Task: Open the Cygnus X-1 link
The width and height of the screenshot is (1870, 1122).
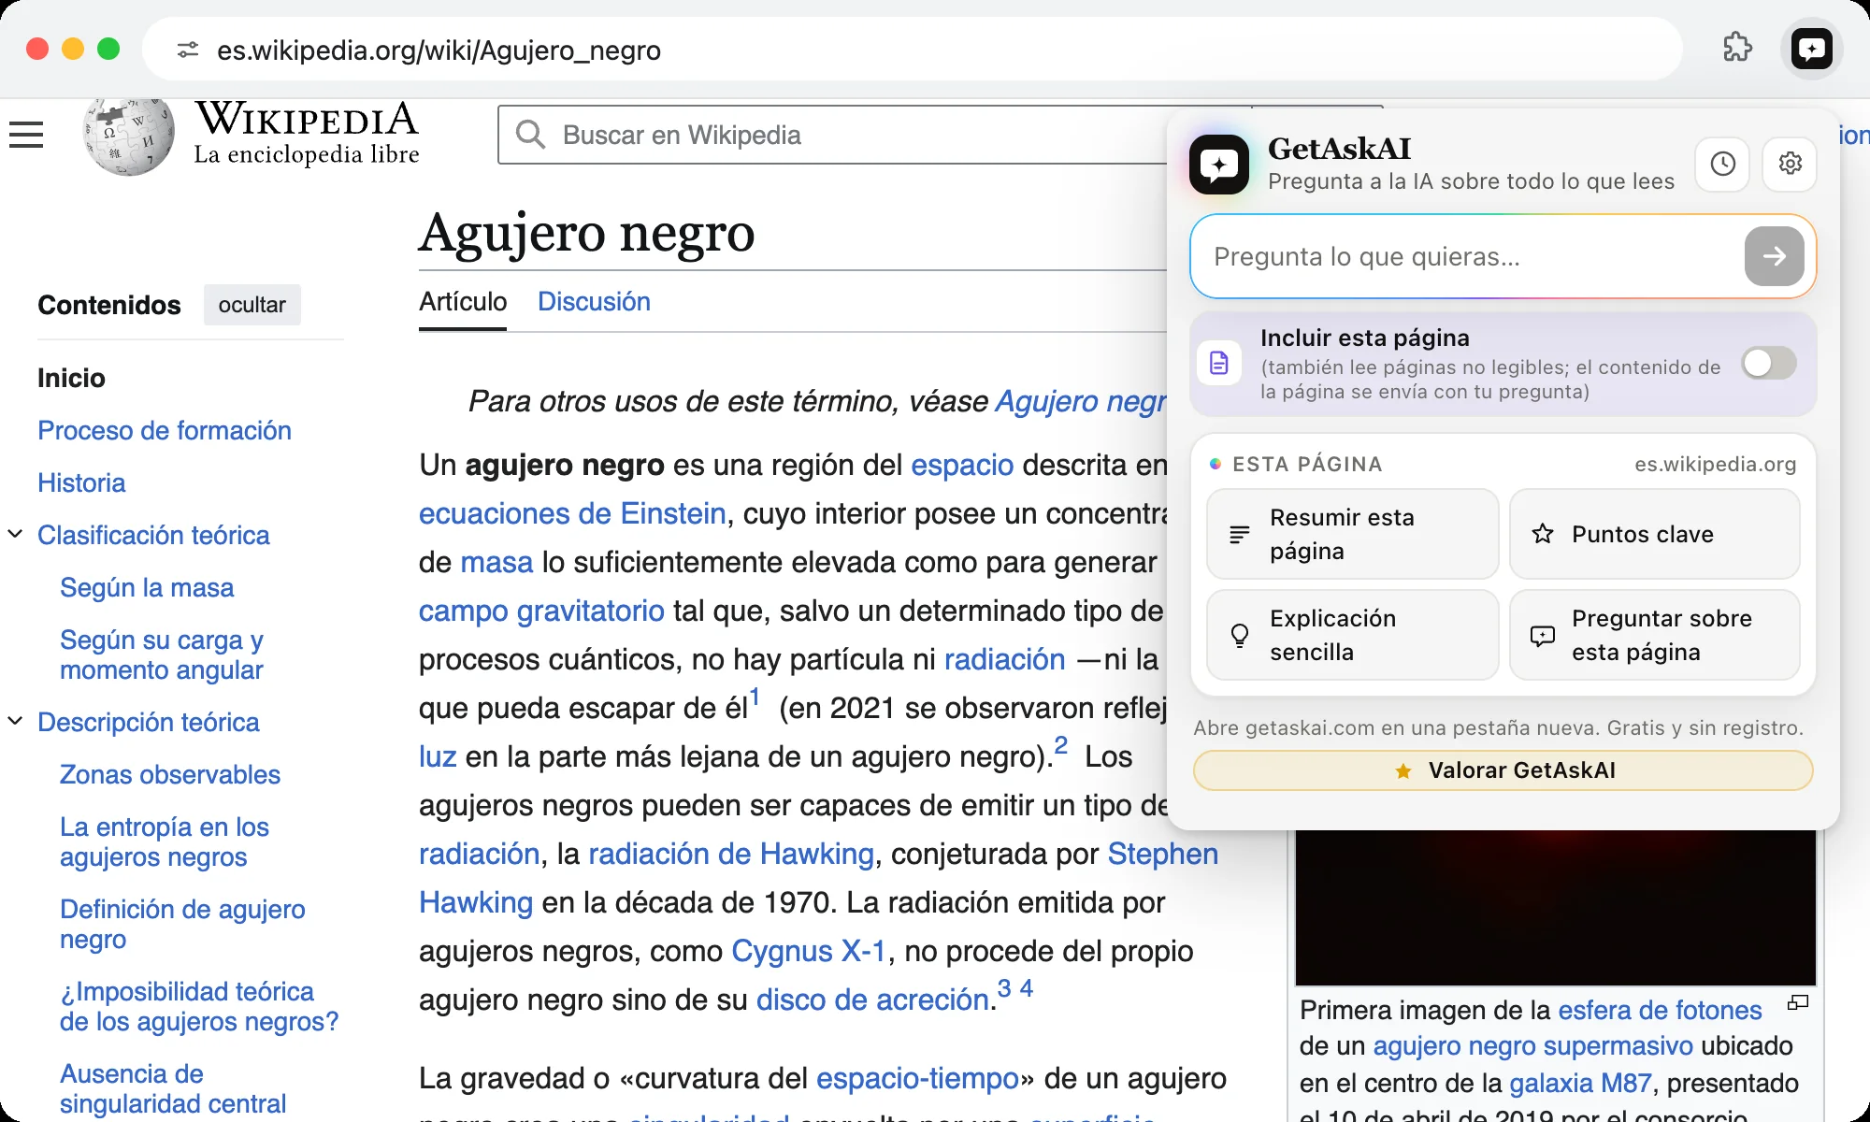Action: pyautogui.click(x=809, y=951)
